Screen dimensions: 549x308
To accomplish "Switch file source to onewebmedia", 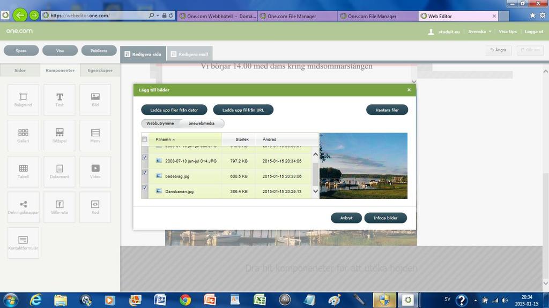I will coord(202,124).
